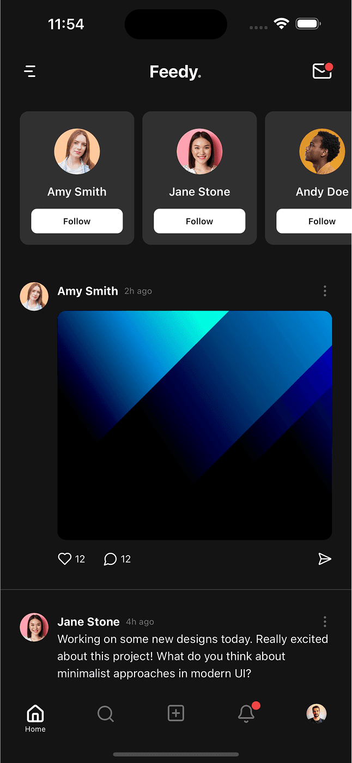This screenshot has width=352, height=763.
Task: View your profile via the bottom-right avatar
Action: tap(317, 713)
